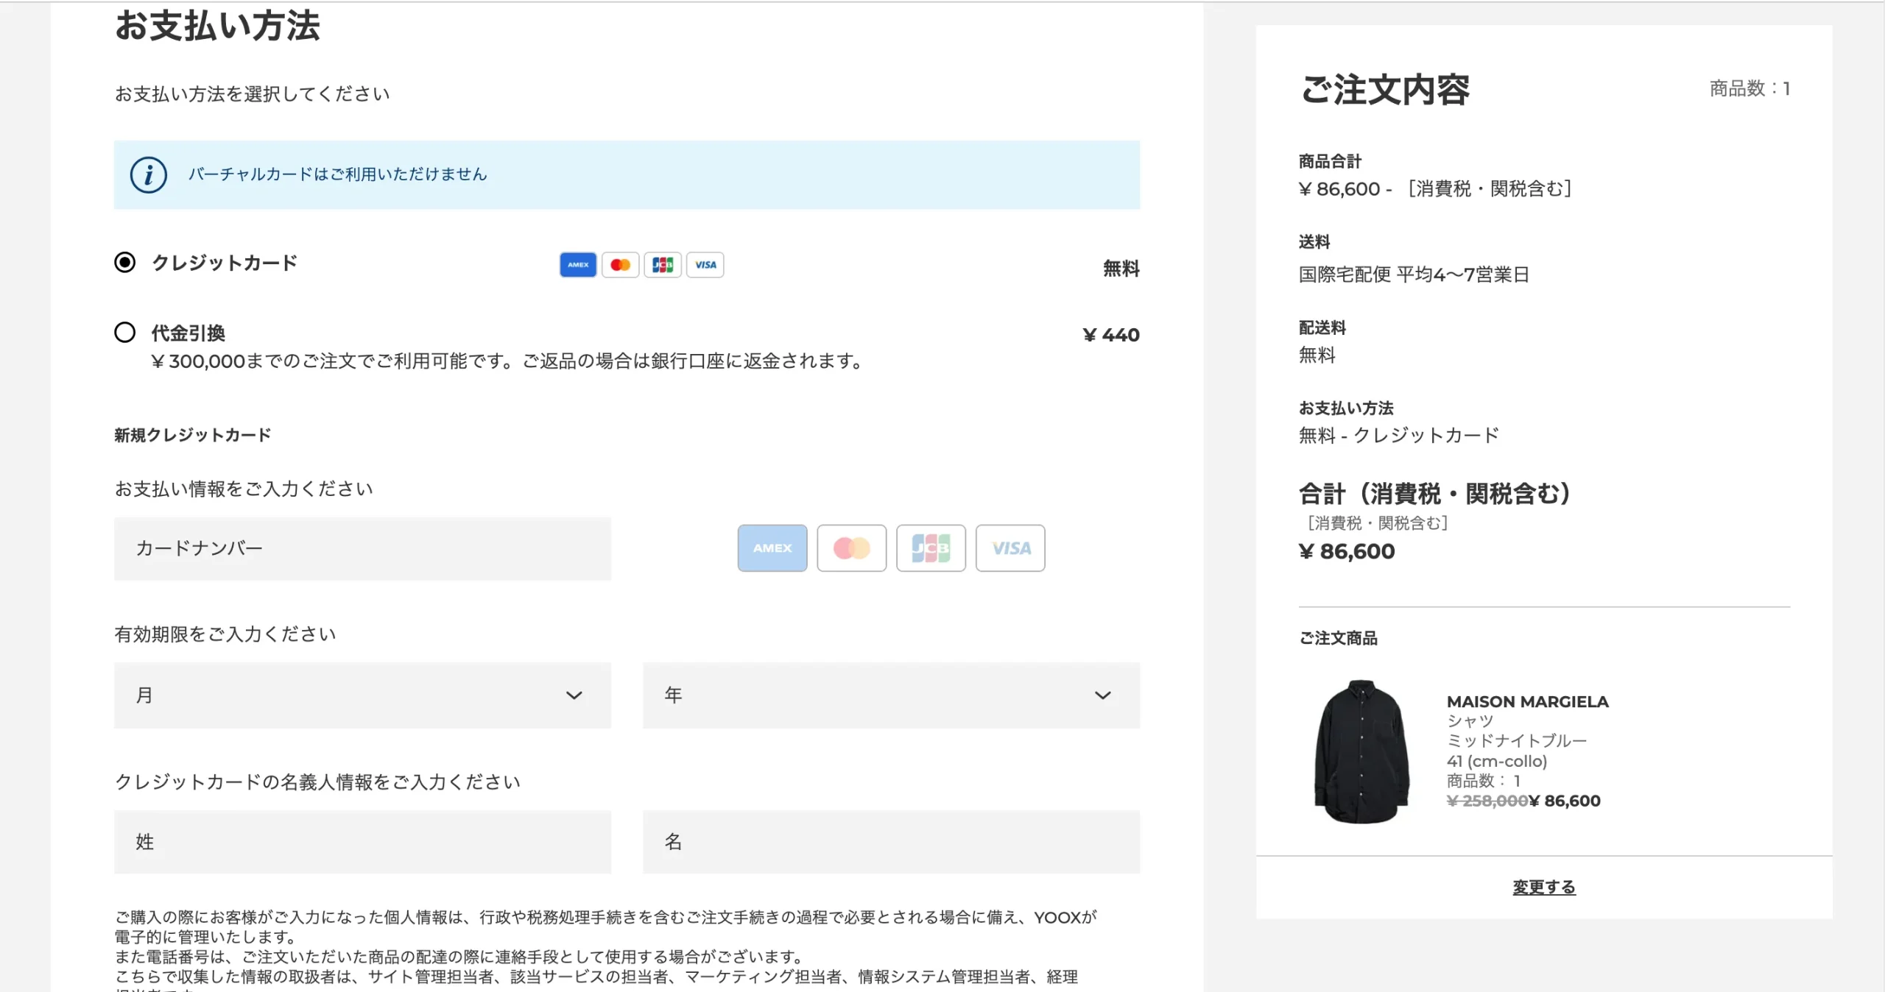Click the ご注文内容 heading

(x=1386, y=90)
